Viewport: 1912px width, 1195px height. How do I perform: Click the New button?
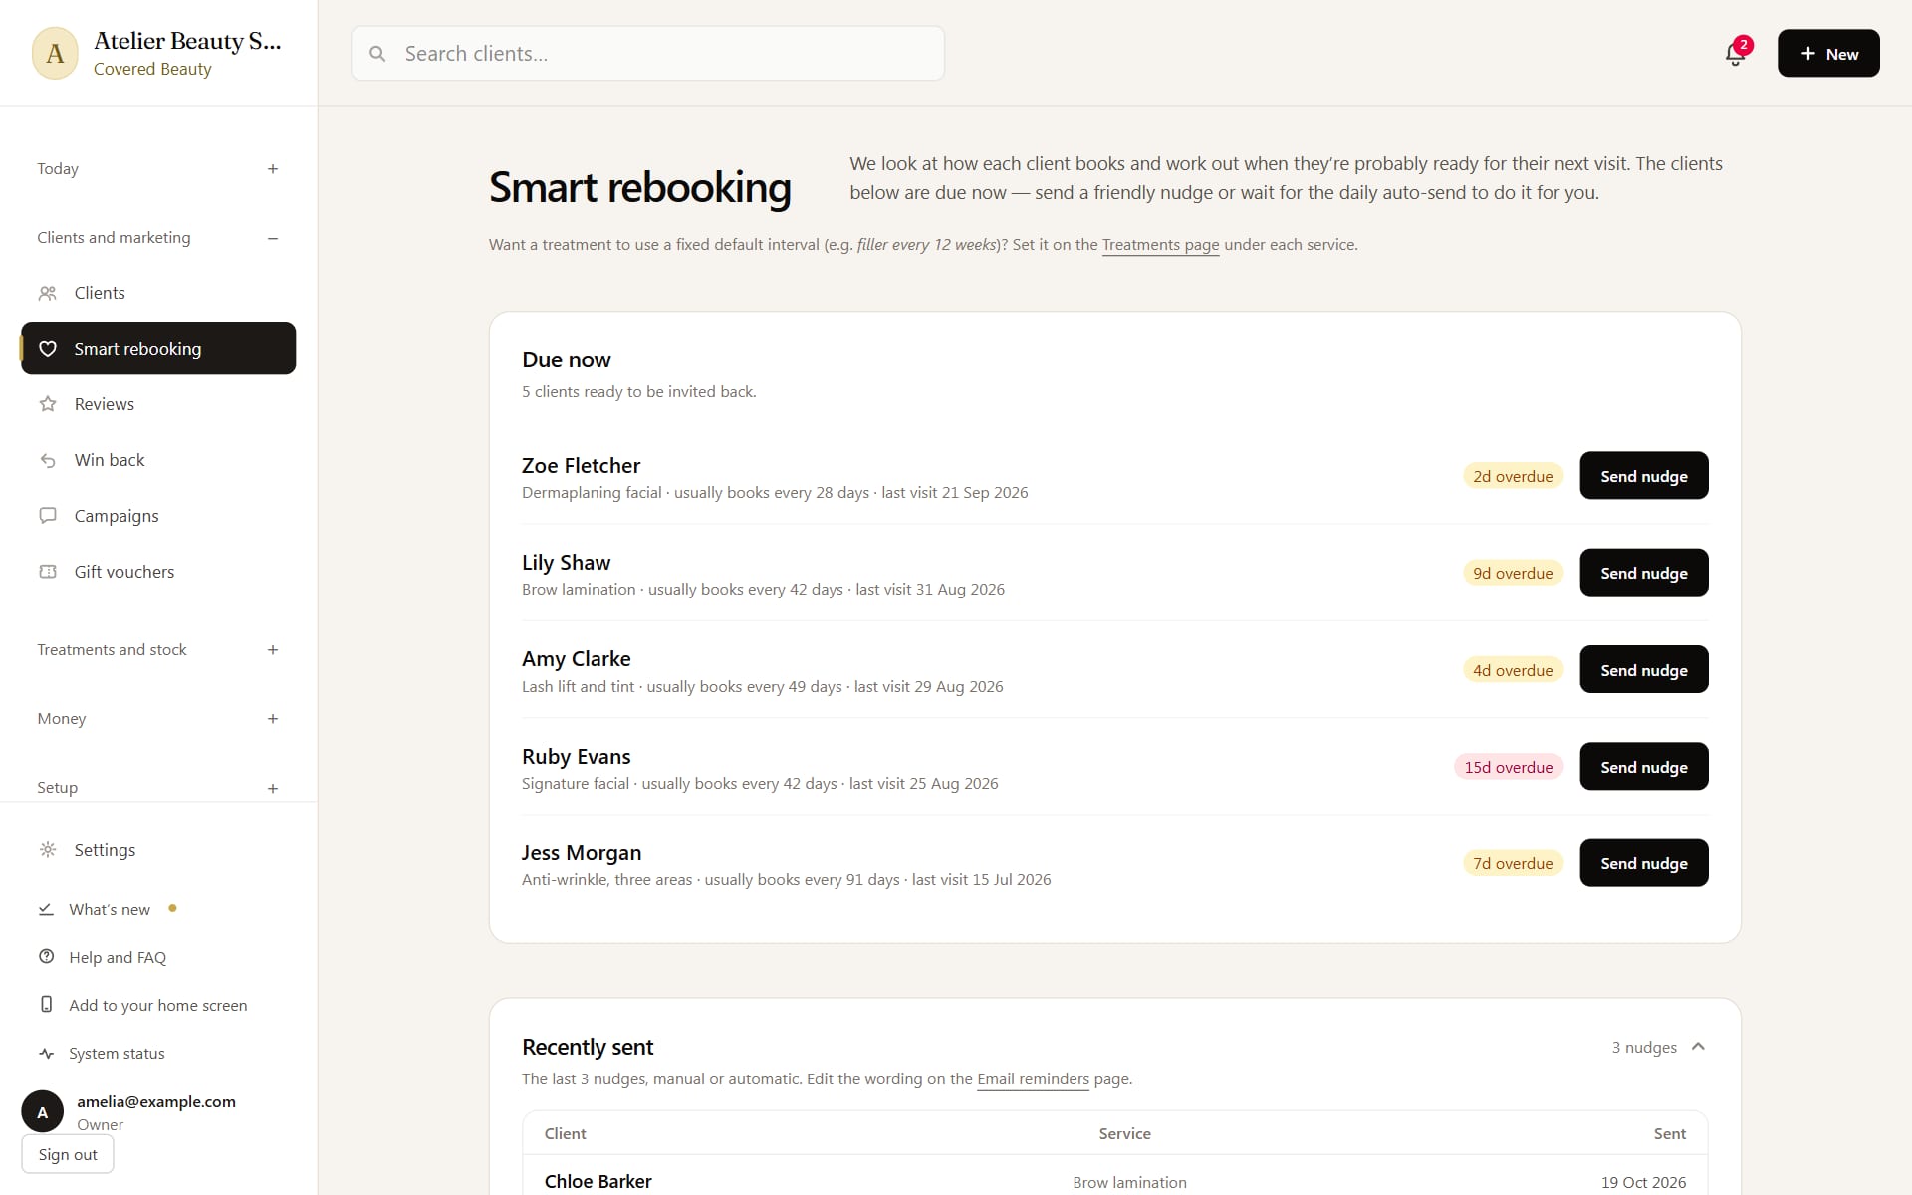click(x=1828, y=54)
